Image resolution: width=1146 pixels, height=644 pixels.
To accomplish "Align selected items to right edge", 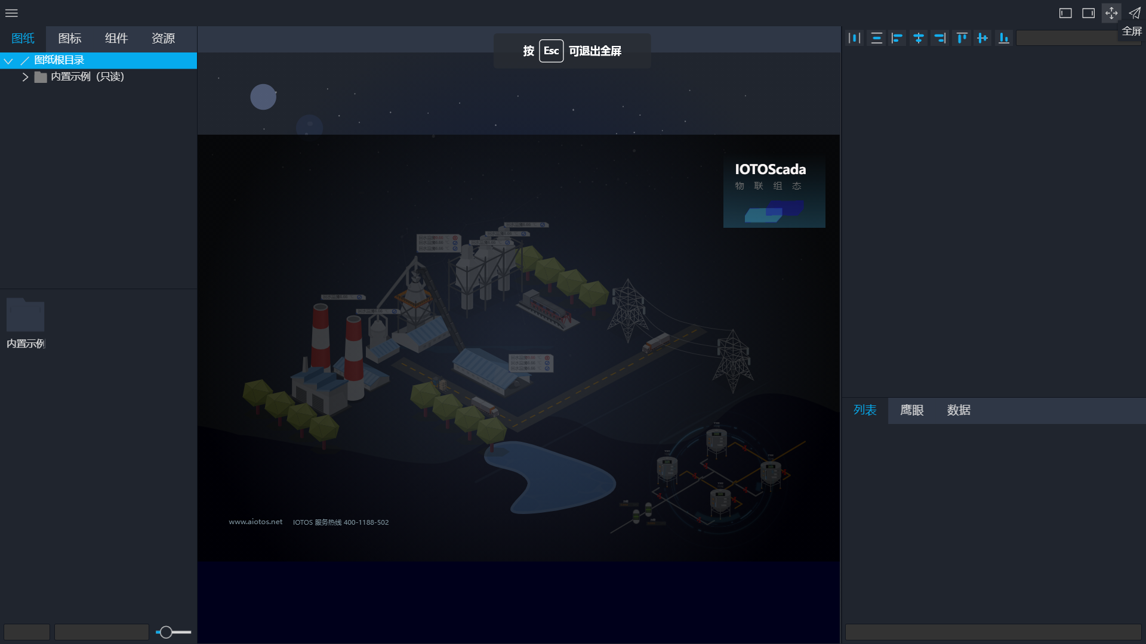I will 940,38.
